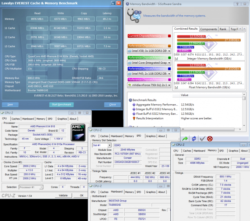Switch to Rank tab in Sandra
The width and height of the screenshot is (250, 221).
click(223, 29)
